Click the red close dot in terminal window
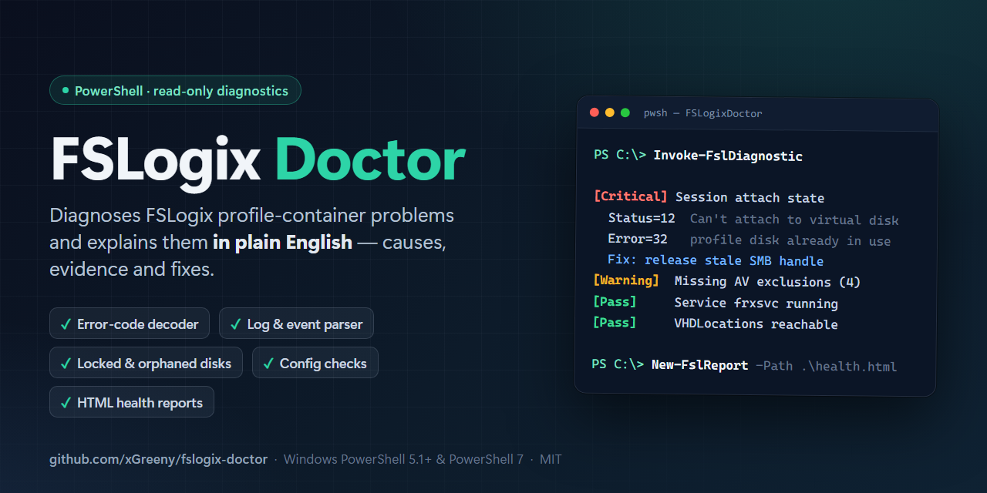Viewport: 987px width, 493px height. point(595,112)
